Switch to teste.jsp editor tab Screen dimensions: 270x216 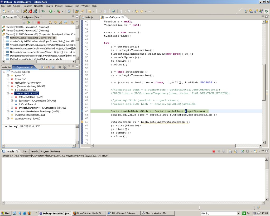tap(90, 17)
